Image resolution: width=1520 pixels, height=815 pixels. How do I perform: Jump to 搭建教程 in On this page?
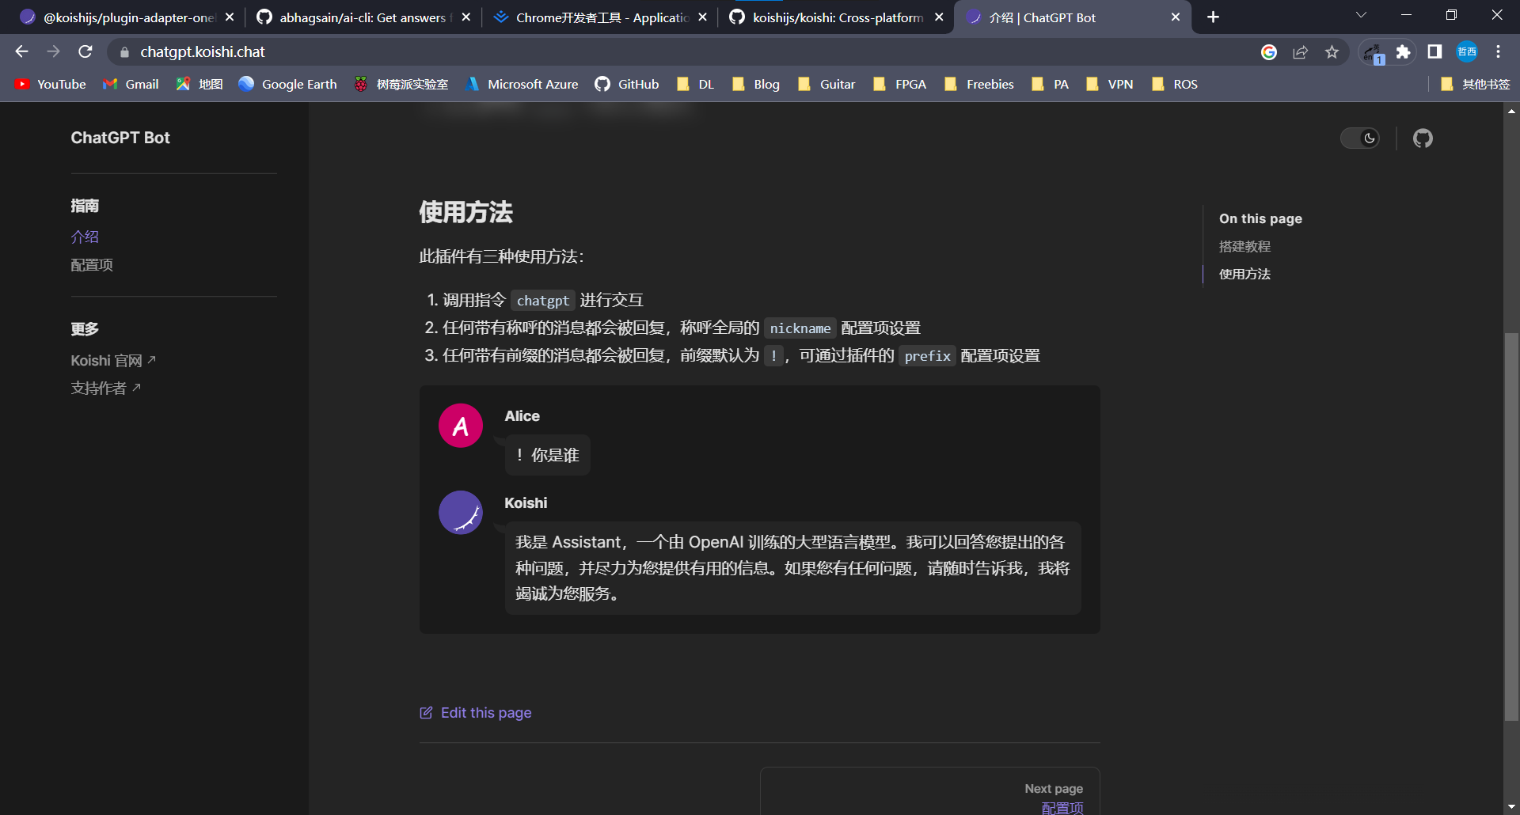click(1244, 247)
